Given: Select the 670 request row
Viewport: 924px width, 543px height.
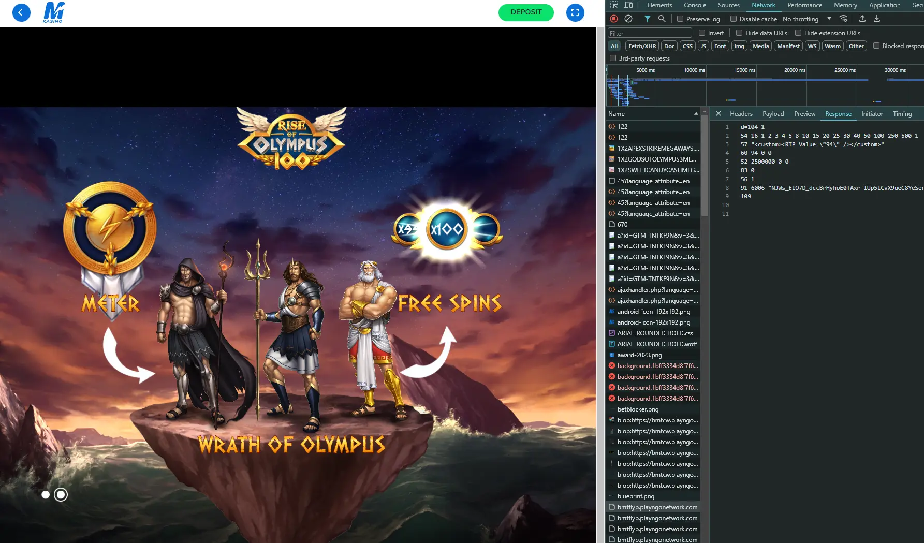Looking at the screenshot, I should [x=653, y=225].
